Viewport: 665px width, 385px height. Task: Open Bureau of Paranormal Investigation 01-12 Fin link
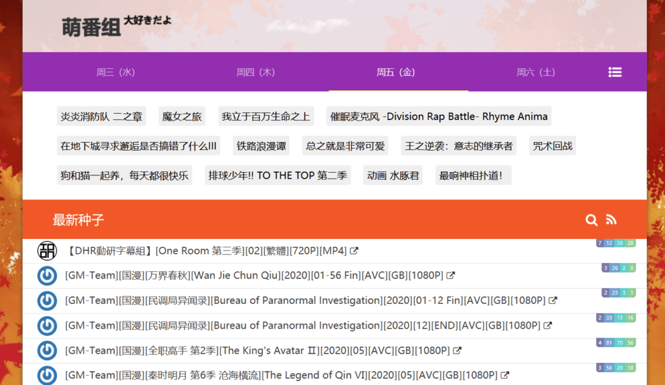(305, 301)
